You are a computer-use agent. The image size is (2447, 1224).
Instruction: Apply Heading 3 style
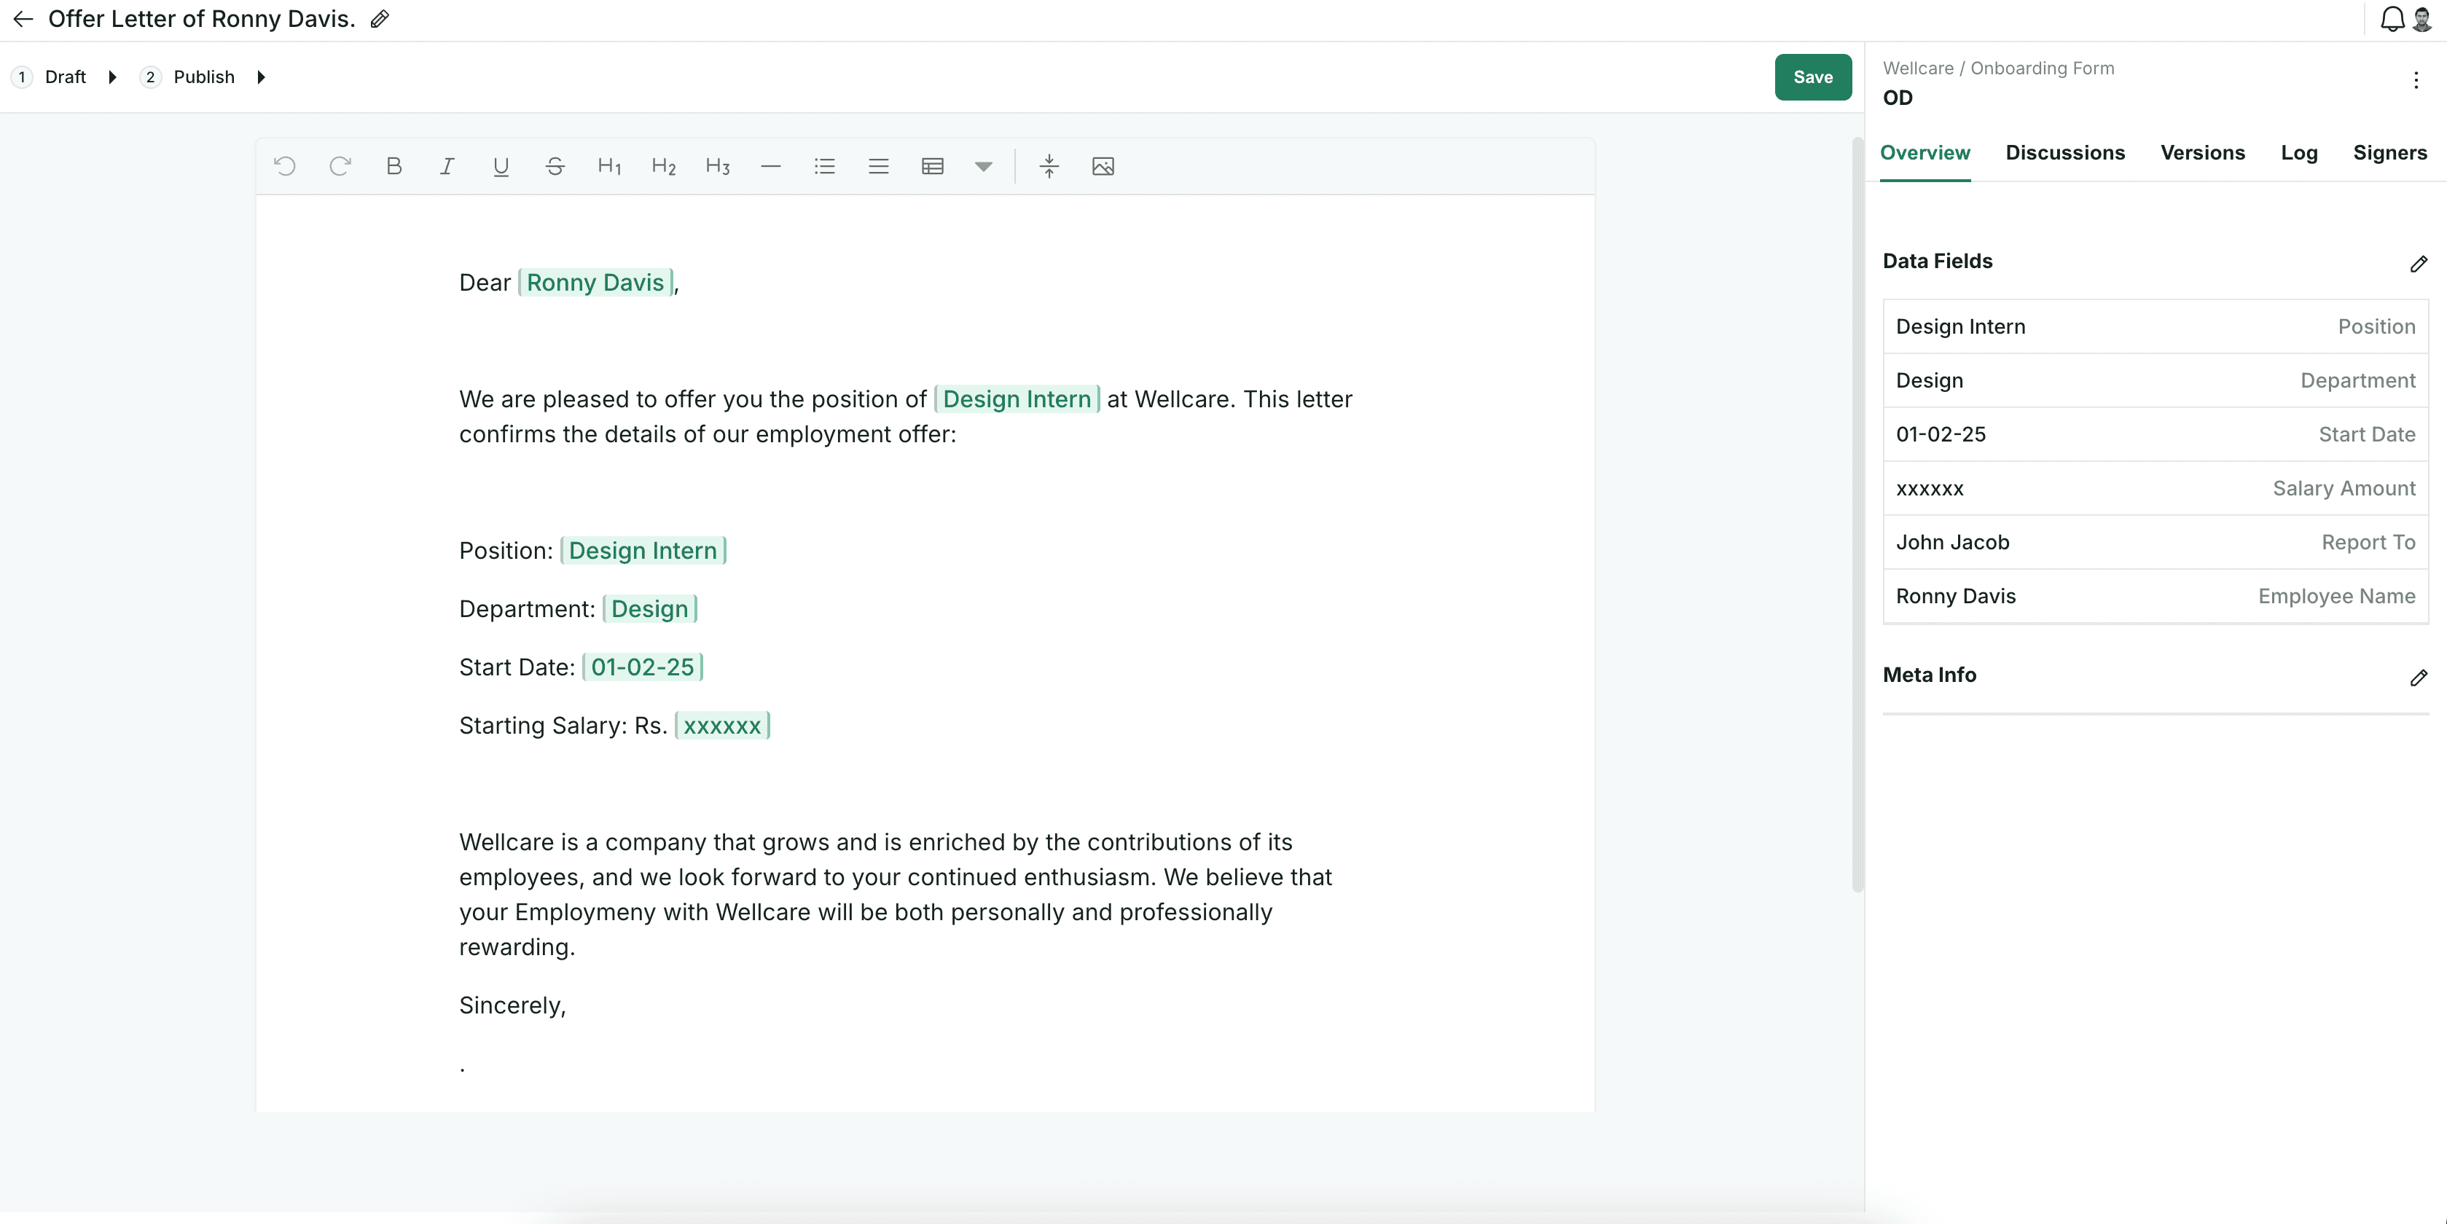[x=719, y=166]
